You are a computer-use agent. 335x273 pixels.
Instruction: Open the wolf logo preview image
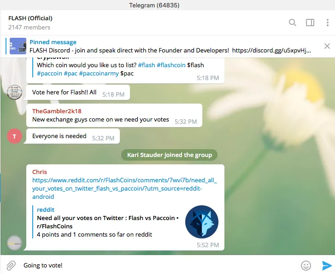point(202,222)
